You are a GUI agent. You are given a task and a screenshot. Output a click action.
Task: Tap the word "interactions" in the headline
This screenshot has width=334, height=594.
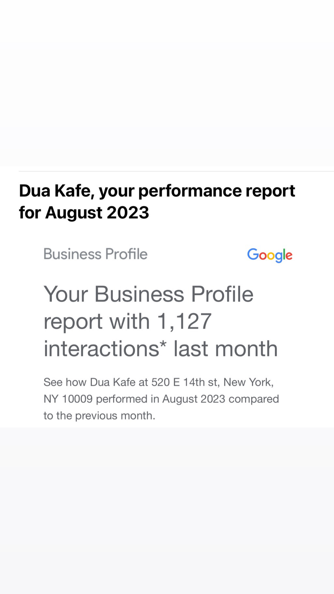click(x=101, y=349)
